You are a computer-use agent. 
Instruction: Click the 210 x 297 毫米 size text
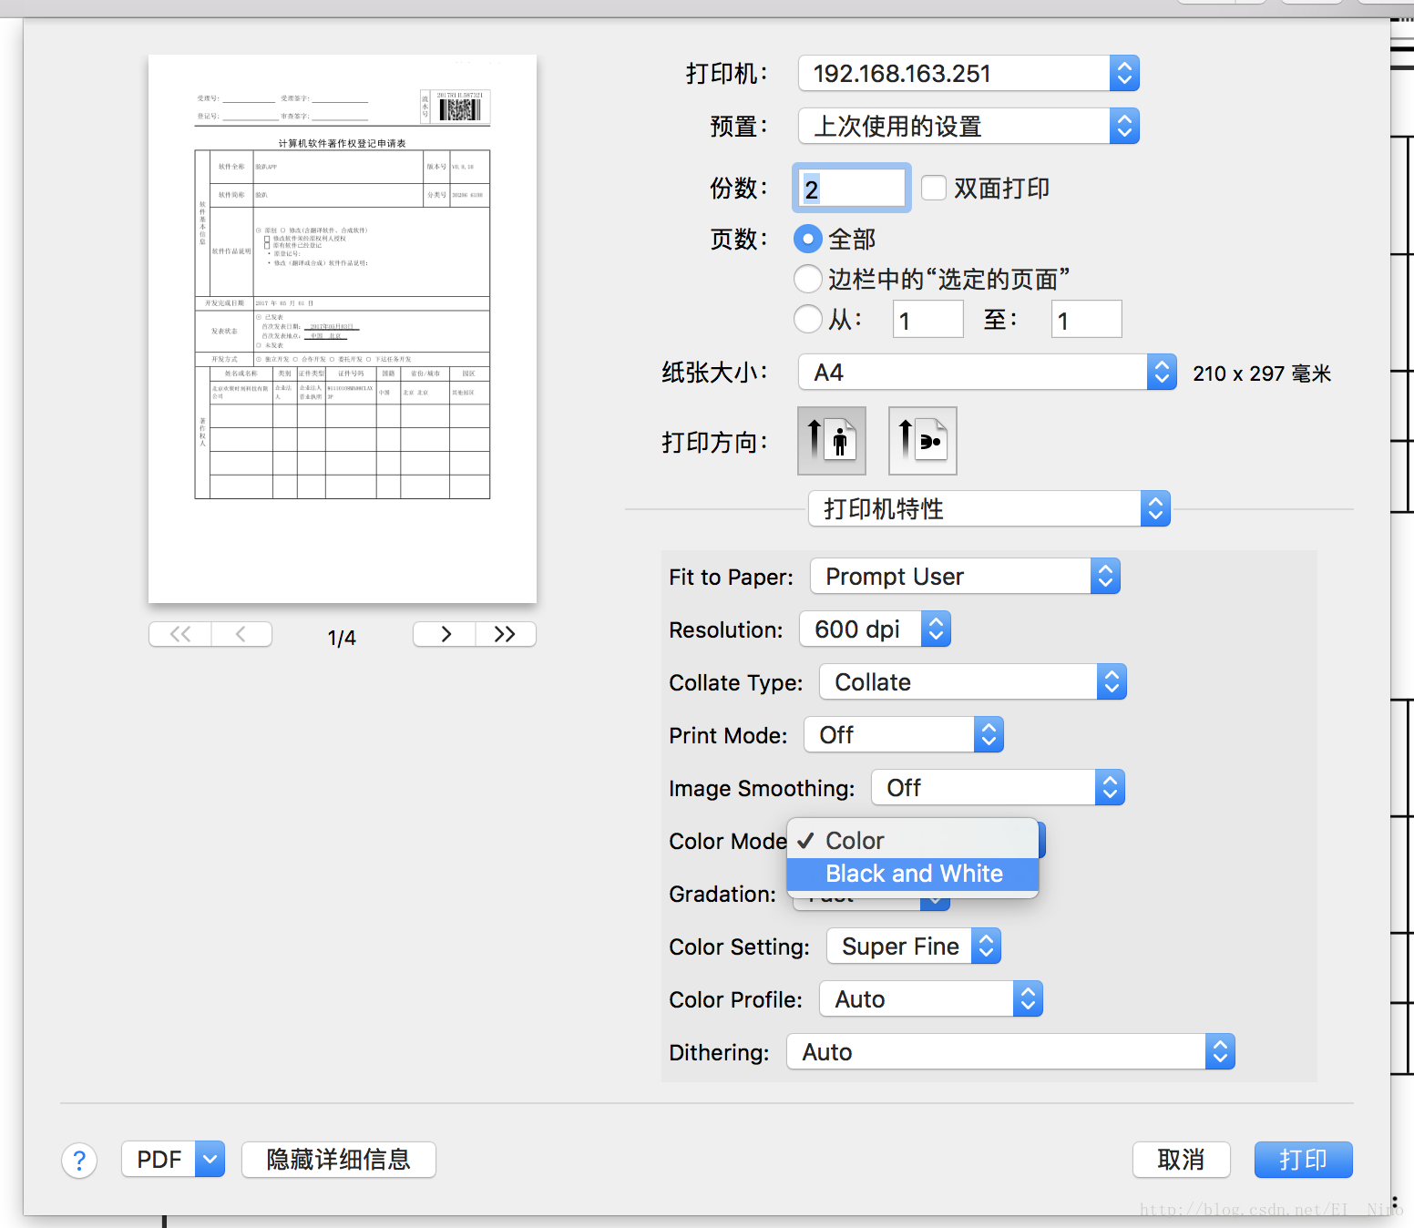[x=1262, y=373]
